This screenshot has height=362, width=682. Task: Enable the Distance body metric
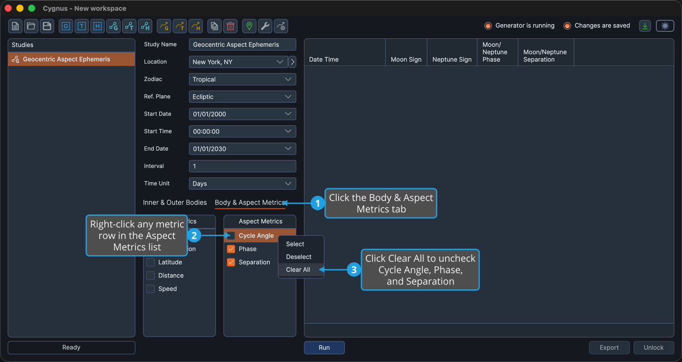tap(151, 276)
